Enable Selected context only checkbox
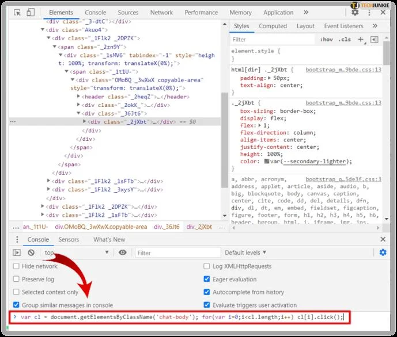 point(16,292)
